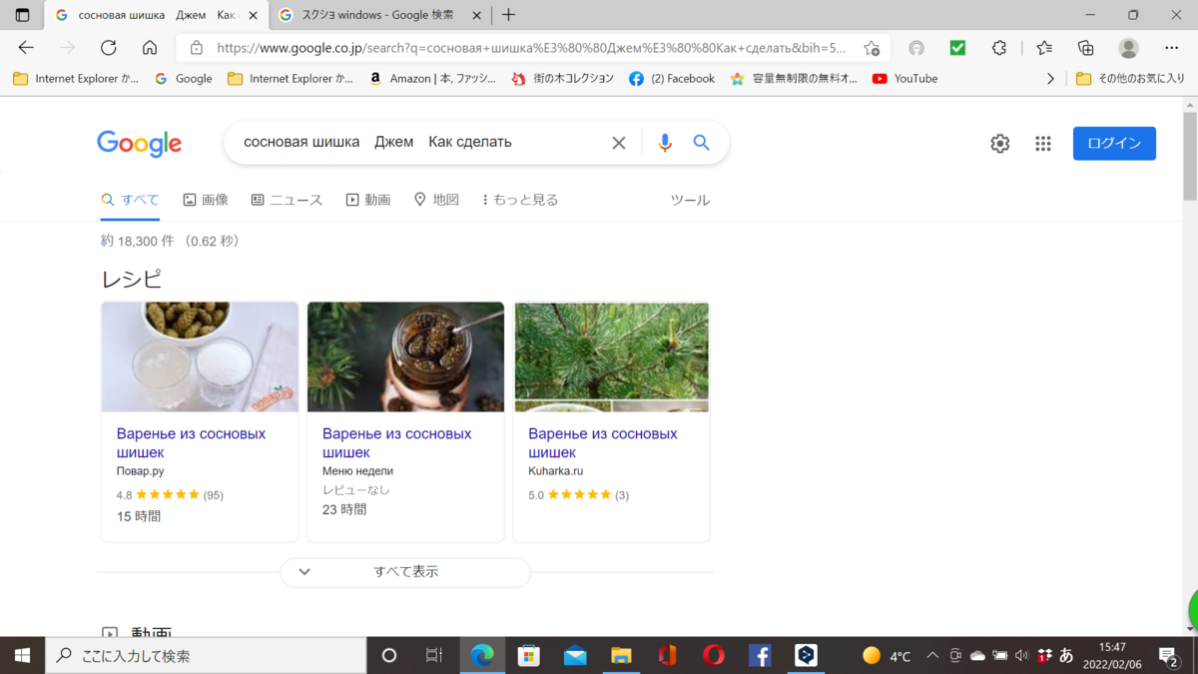Click the blue search magnifier button
Image resolution: width=1198 pixels, height=674 pixels.
click(702, 143)
